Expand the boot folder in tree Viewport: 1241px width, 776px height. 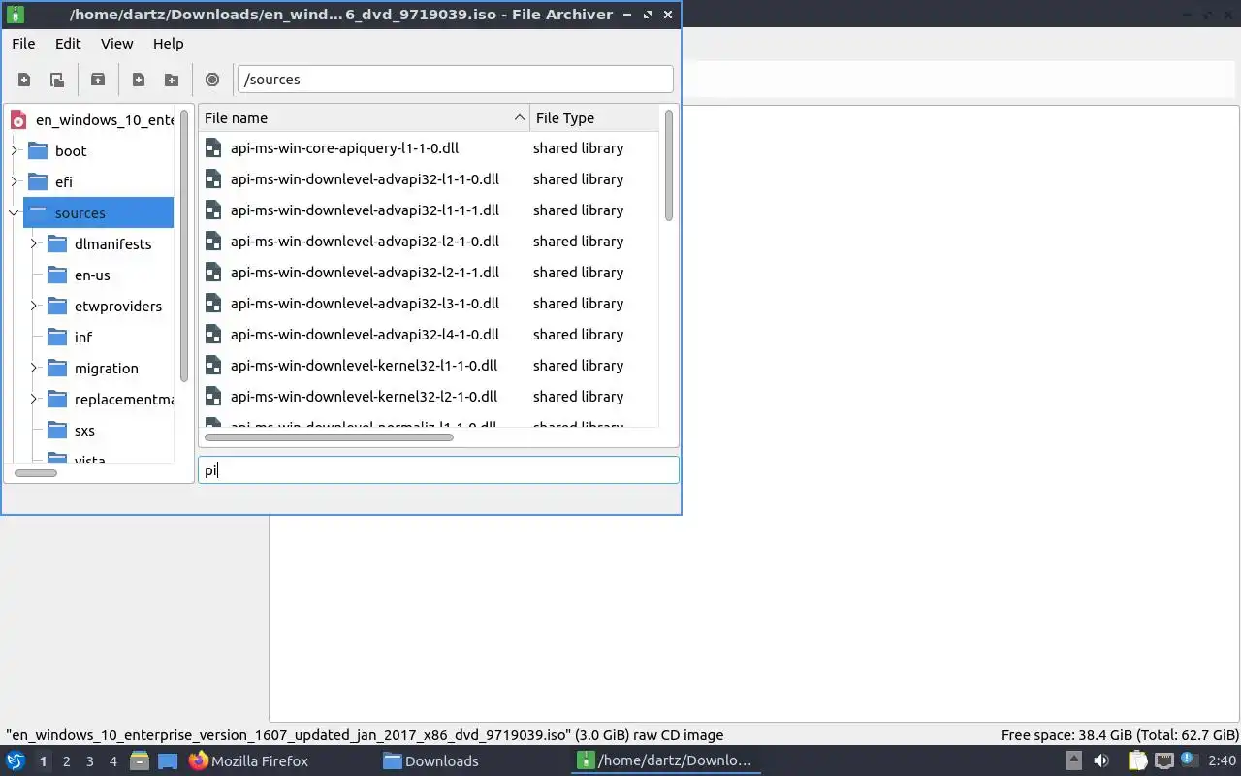point(15,151)
